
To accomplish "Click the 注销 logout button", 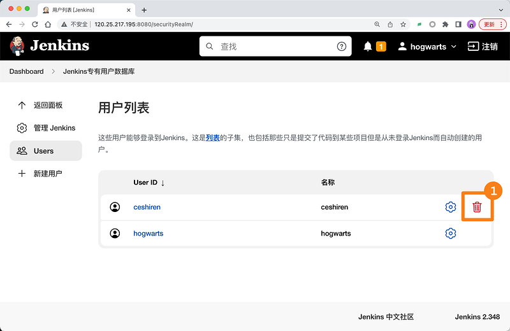I will 483,46.
